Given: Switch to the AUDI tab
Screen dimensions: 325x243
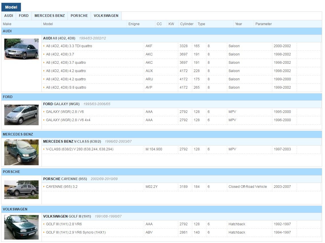Looking at the screenshot, I should 9,16.
